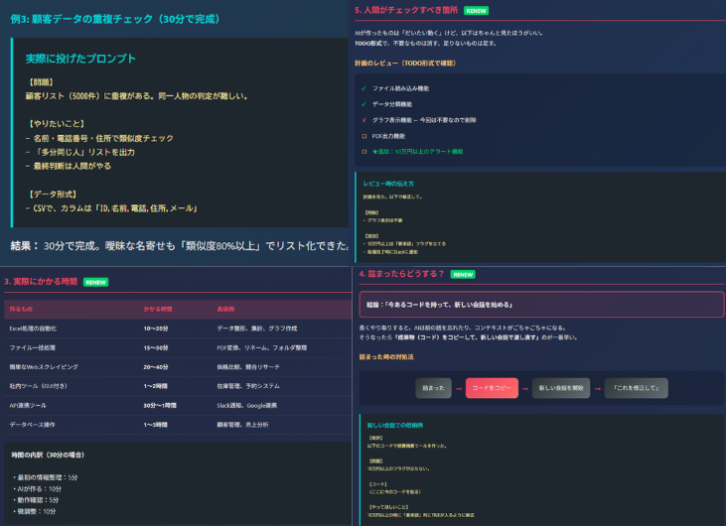Click the PDF変換、リネーム、フォルダ整理 cell

(261, 348)
